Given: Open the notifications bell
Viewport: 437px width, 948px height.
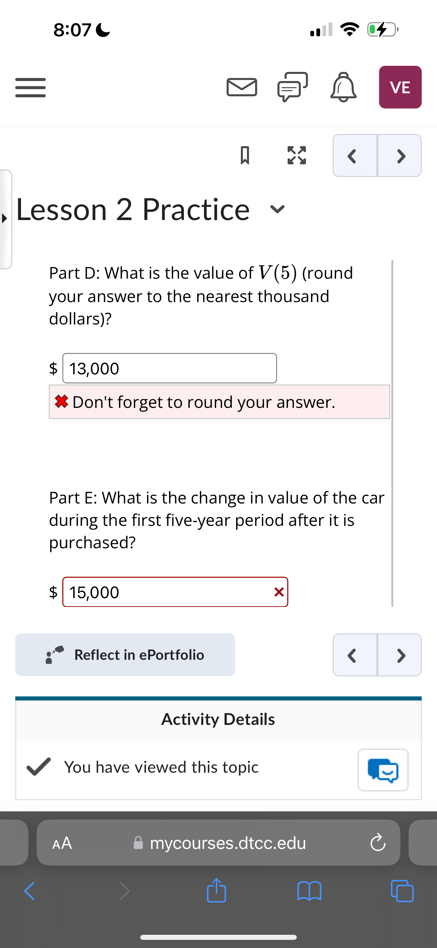Looking at the screenshot, I should 343,87.
